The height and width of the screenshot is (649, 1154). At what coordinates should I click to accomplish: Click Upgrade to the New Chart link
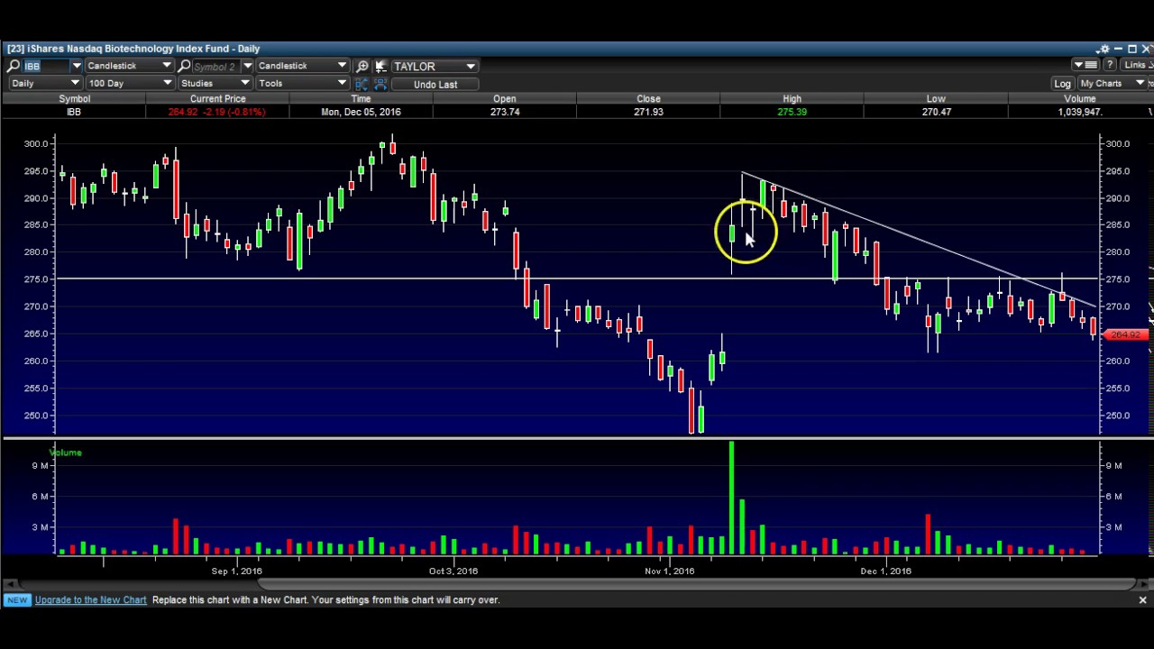90,600
